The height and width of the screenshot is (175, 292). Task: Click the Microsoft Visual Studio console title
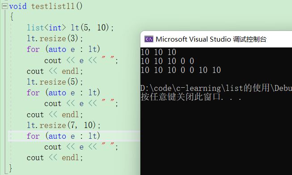[x=211, y=39]
